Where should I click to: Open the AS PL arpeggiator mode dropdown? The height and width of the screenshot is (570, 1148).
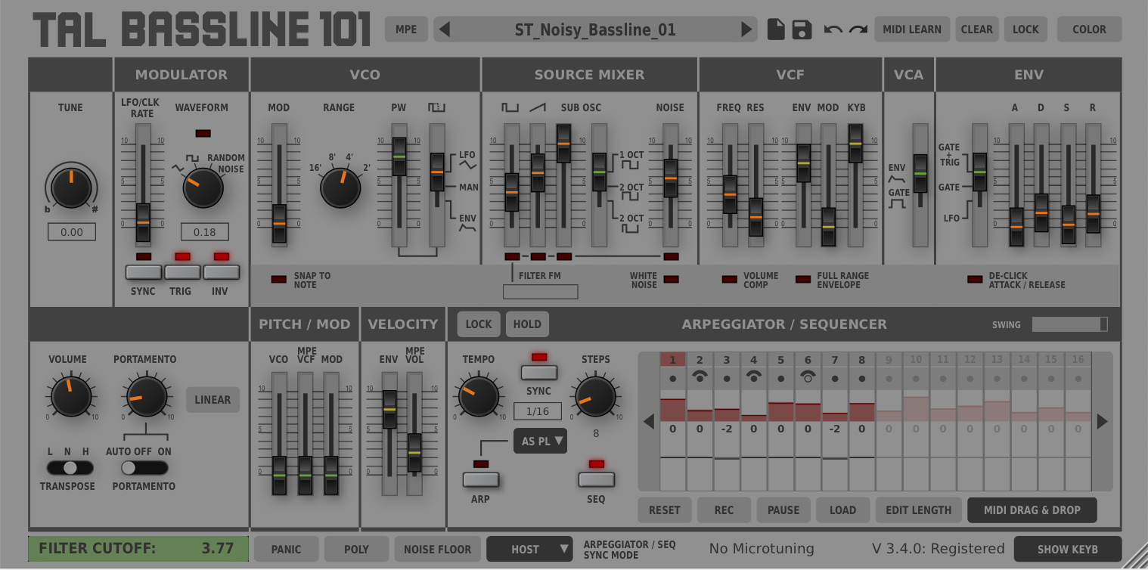tap(540, 441)
